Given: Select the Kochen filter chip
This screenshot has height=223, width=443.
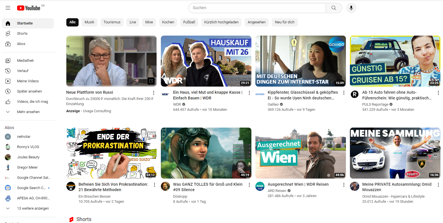Looking at the screenshot, I should click(168, 22).
